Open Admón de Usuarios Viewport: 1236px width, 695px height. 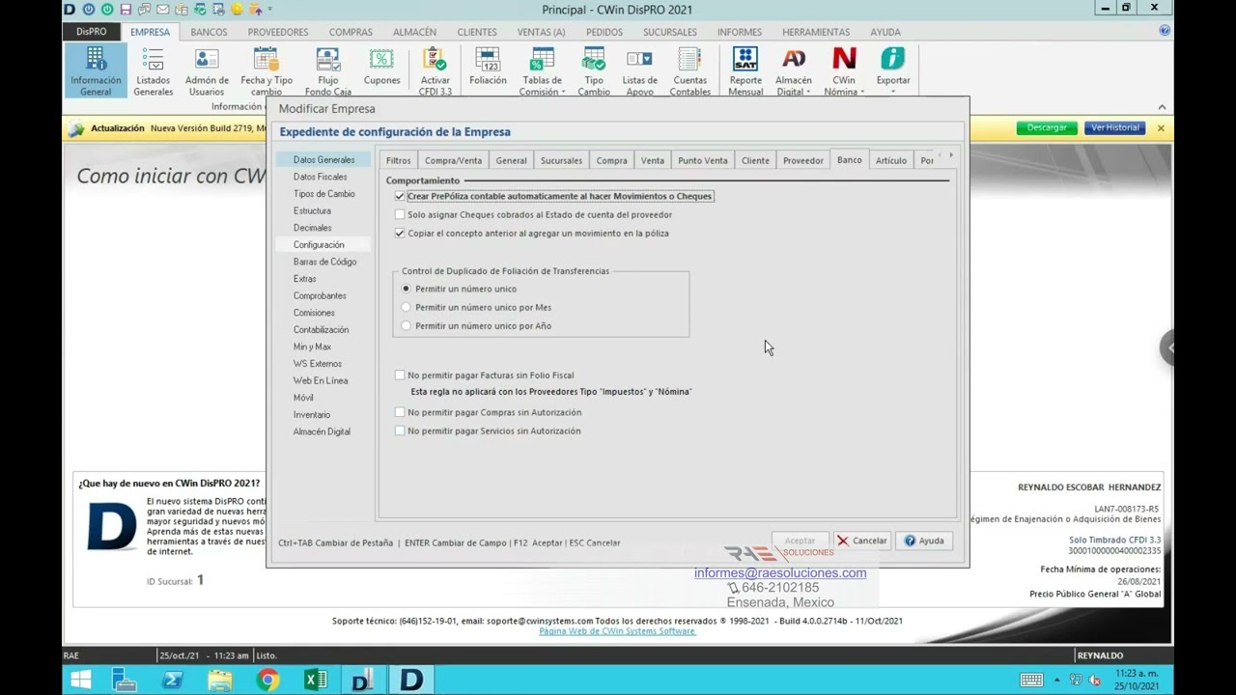click(207, 70)
